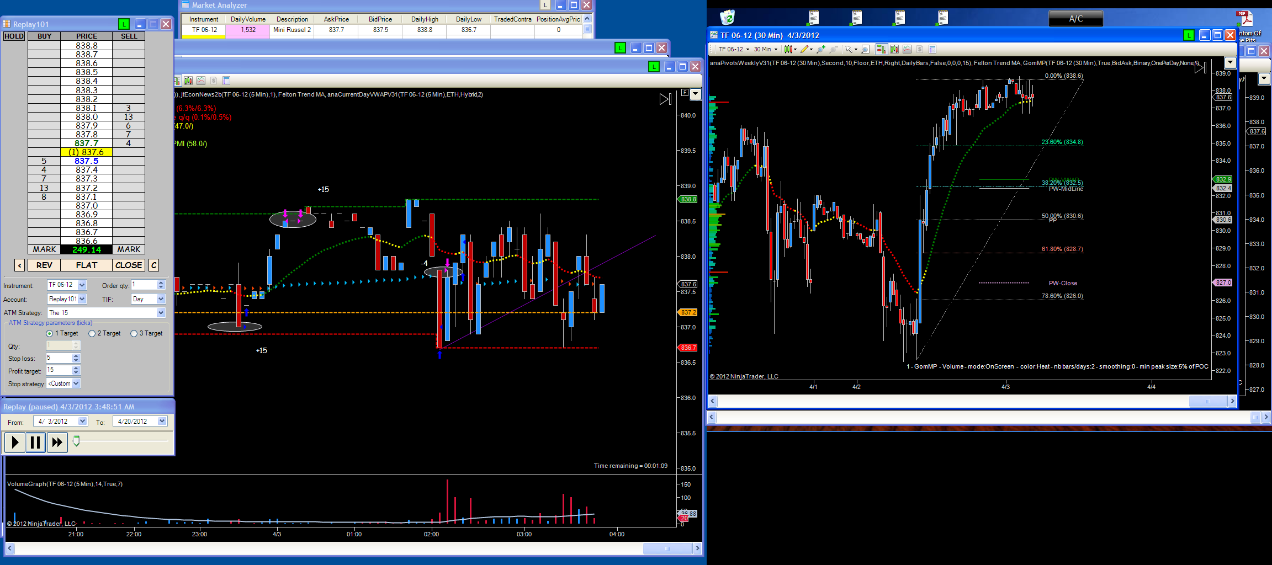The height and width of the screenshot is (565, 1272).
Task: Open the 30 Min interval dropdown
Action: [766, 49]
